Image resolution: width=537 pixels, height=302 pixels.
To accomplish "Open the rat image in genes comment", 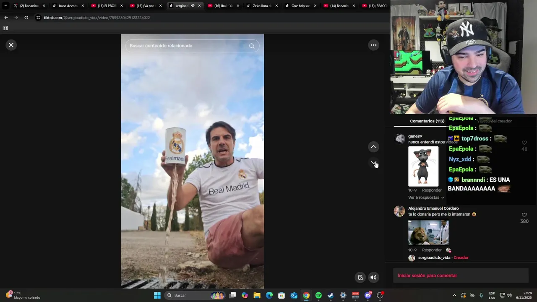I will (x=423, y=166).
